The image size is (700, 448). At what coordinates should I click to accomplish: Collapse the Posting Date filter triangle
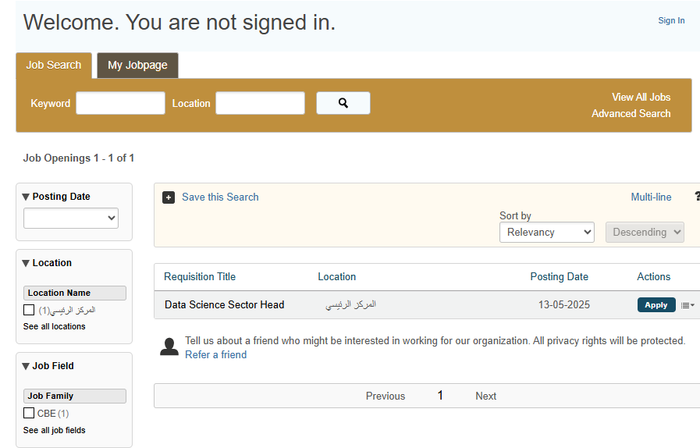tap(26, 197)
